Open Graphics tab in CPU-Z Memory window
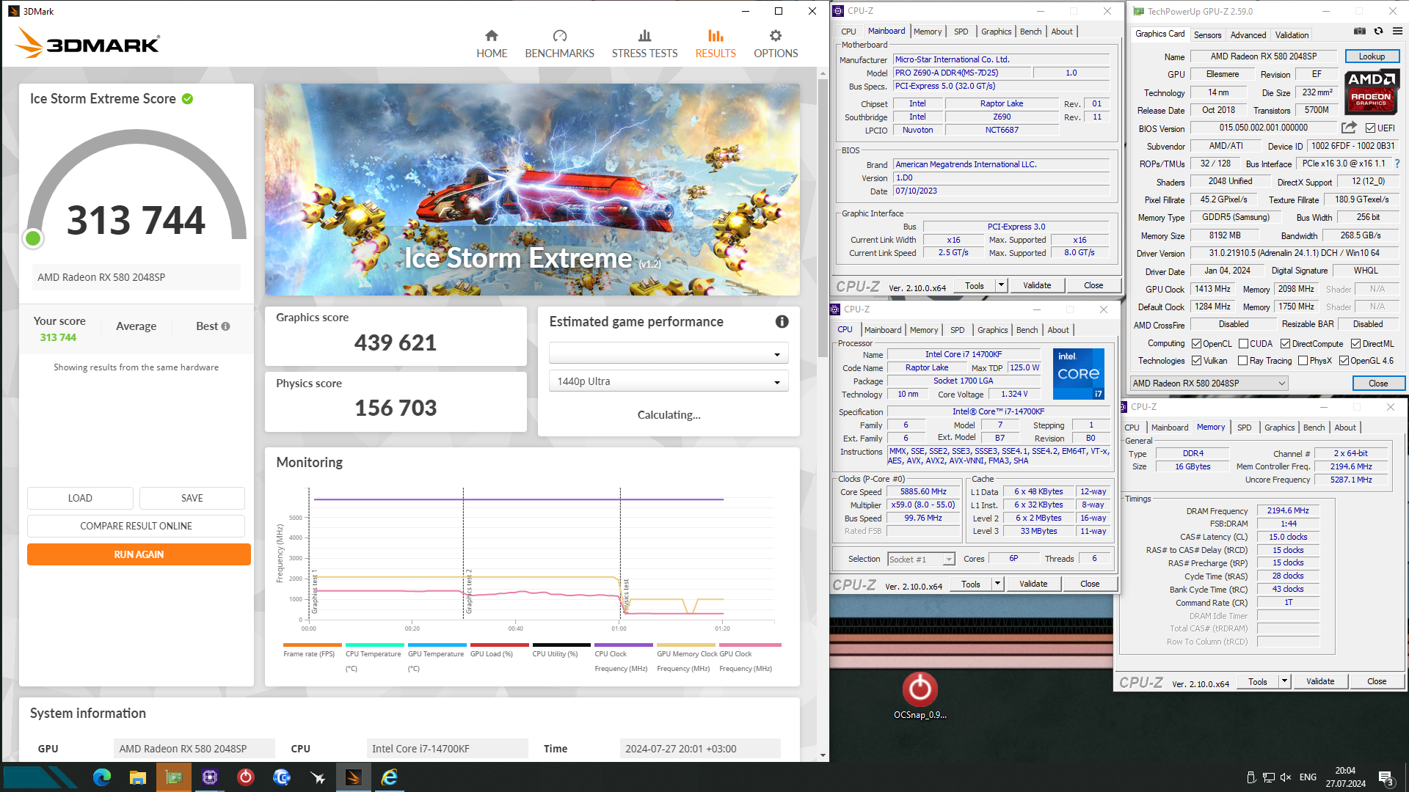The height and width of the screenshot is (792, 1409). (1279, 428)
